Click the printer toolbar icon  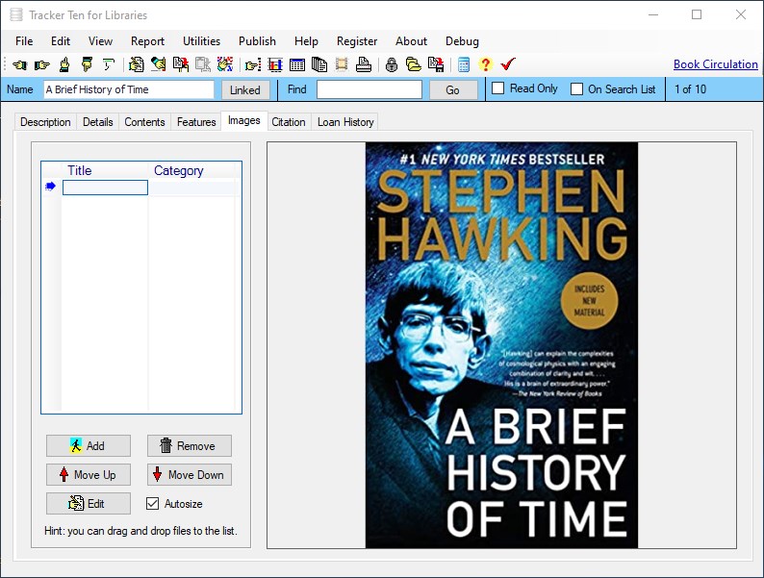[364, 64]
